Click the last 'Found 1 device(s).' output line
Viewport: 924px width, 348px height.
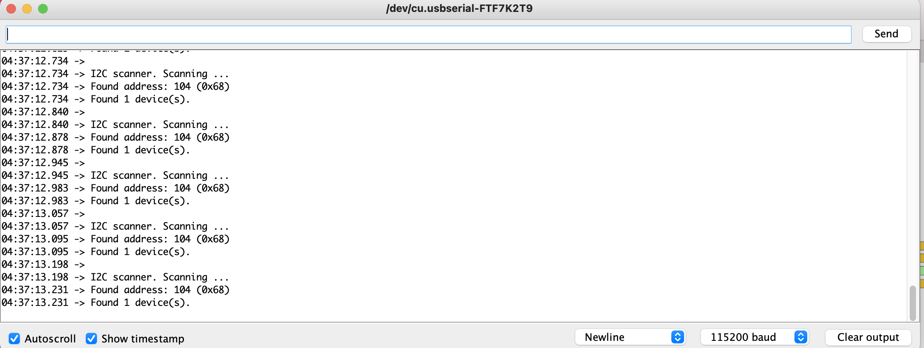tap(96, 303)
